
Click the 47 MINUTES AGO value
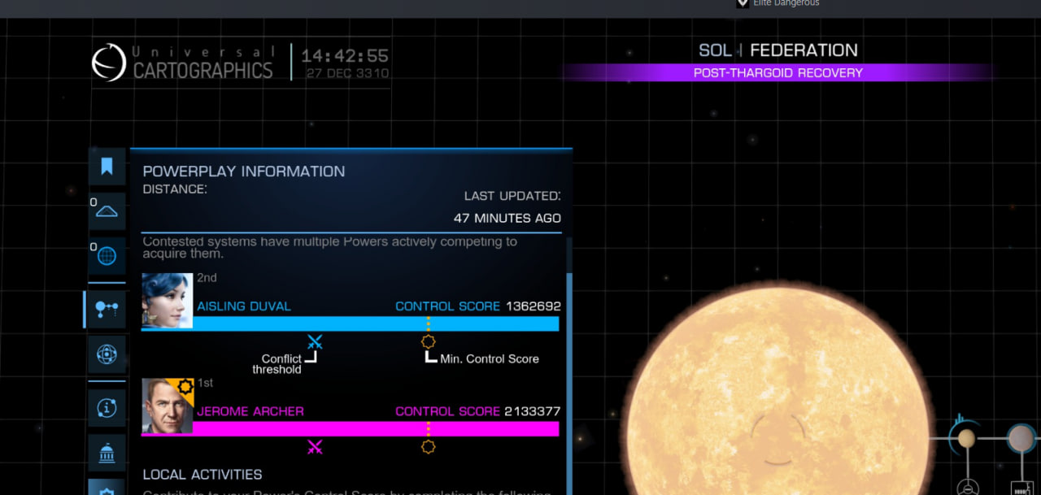(507, 219)
